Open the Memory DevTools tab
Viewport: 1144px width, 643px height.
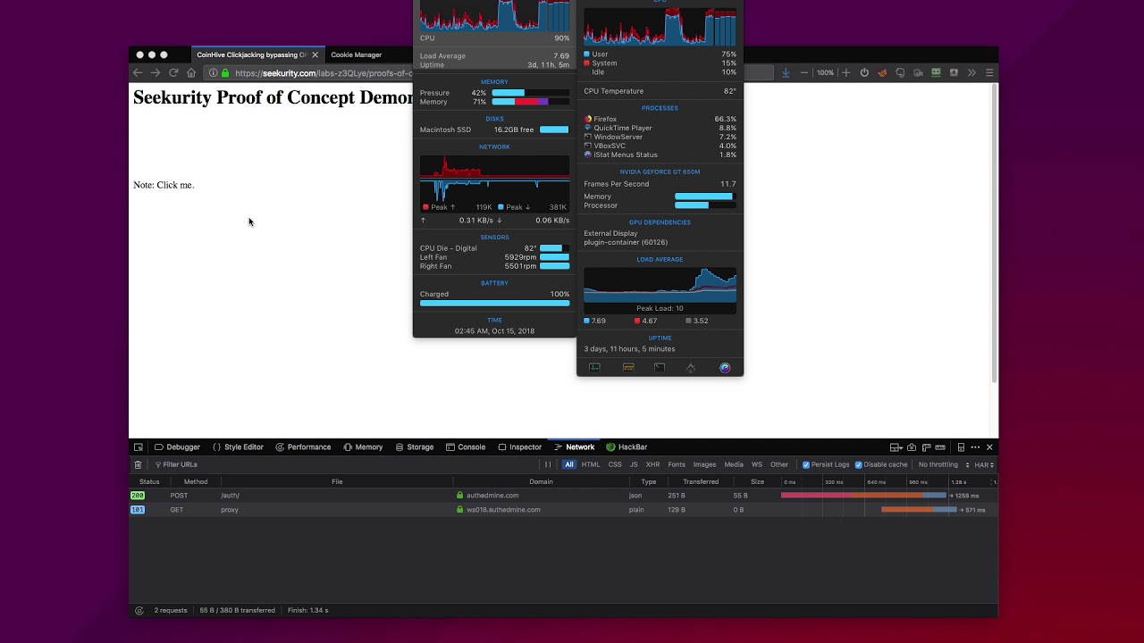pyautogui.click(x=362, y=447)
